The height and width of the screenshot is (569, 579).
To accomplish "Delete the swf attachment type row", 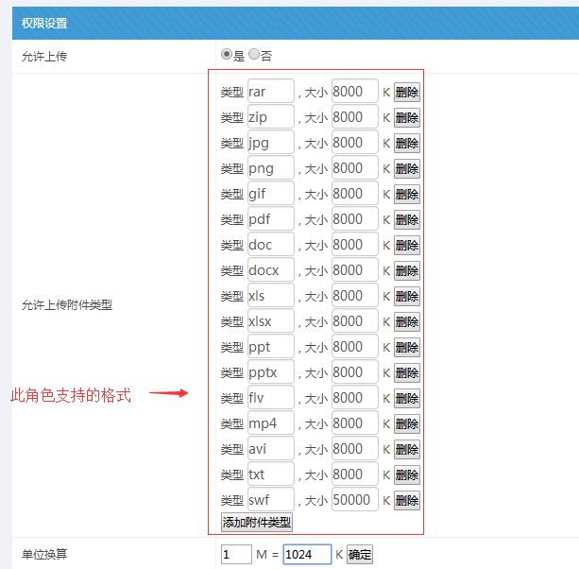I will [x=407, y=500].
